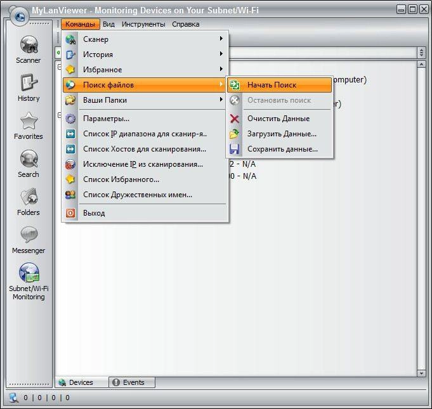Click the История menu icon
The image size is (432, 409).
pyautogui.click(x=70, y=55)
